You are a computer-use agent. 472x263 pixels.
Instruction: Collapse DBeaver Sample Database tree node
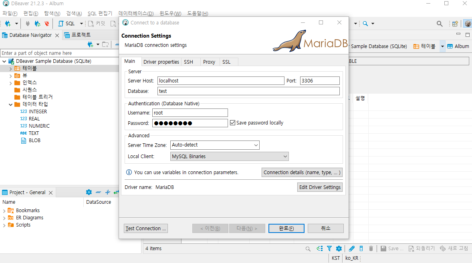pyautogui.click(x=4, y=61)
